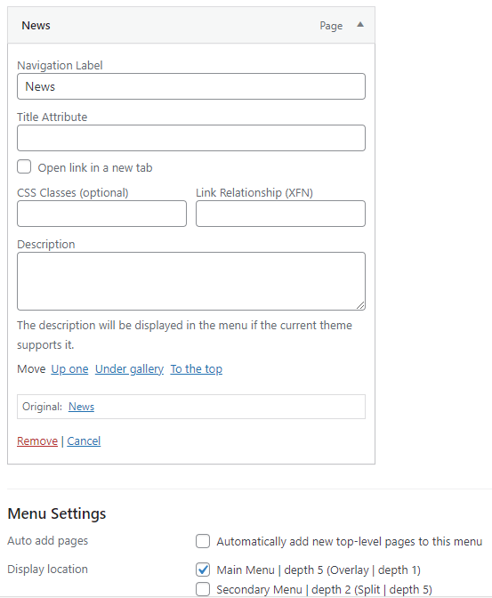Viewport: 492px width, 598px height.
Task: Enable Open link in a new tab
Action: tap(24, 167)
